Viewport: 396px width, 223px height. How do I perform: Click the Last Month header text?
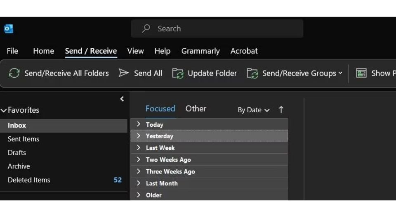[162, 183]
